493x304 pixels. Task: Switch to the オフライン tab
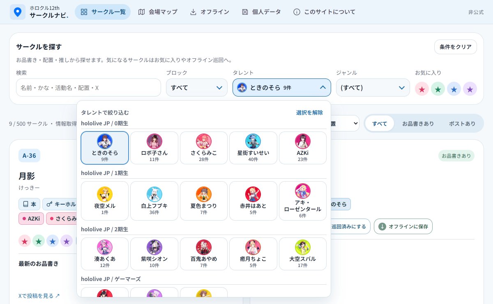click(x=210, y=12)
